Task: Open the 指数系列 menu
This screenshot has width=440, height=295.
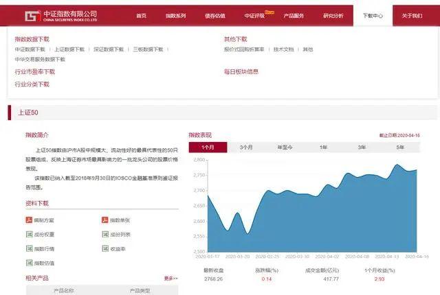Action: pyautogui.click(x=176, y=16)
